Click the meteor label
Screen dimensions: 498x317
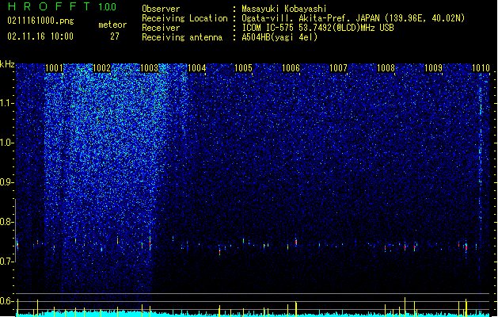point(112,25)
